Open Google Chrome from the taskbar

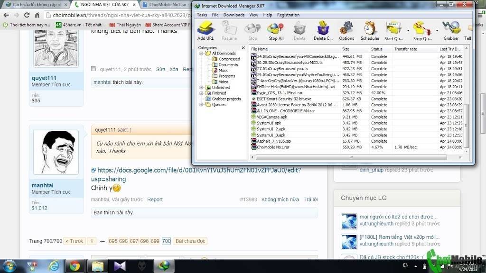click(x=75, y=265)
